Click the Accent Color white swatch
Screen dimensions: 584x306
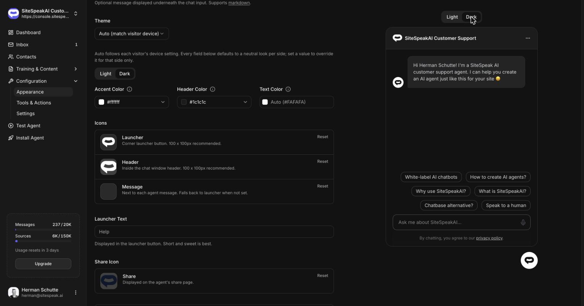tap(101, 102)
